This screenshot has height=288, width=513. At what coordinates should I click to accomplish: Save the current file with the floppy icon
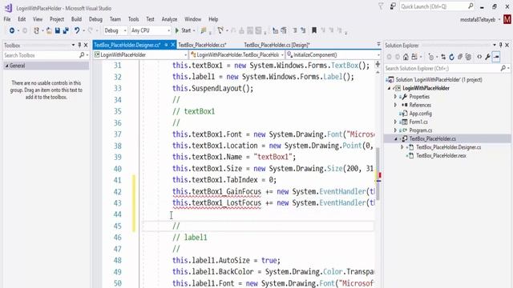(x=57, y=30)
